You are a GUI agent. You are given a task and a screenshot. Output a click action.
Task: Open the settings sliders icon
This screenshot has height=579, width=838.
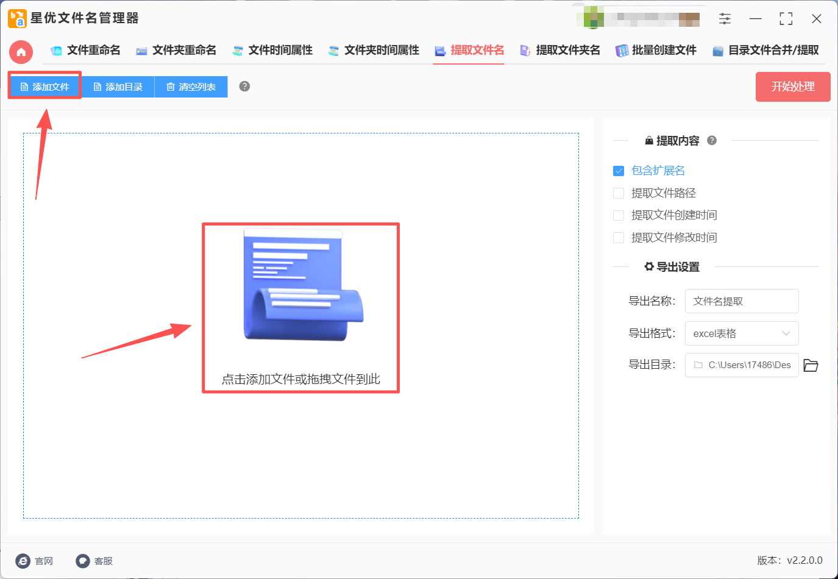click(x=725, y=18)
